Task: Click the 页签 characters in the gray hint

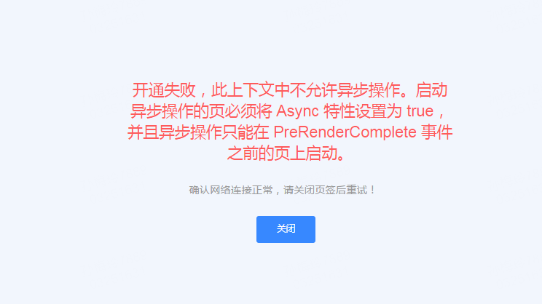Action: (325, 190)
